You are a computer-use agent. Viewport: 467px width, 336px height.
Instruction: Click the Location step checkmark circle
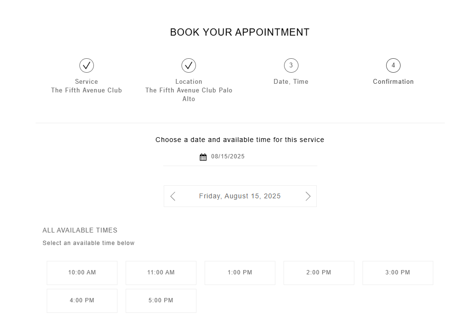click(189, 65)
